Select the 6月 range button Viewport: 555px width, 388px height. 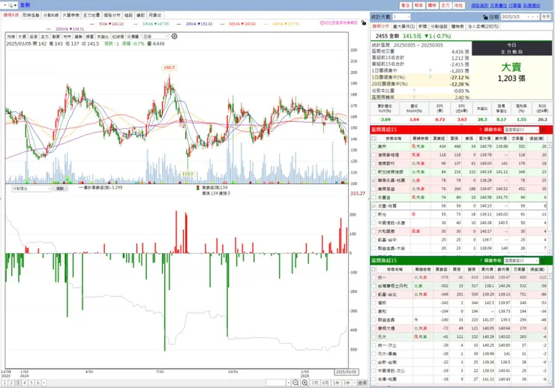(325, 383)
